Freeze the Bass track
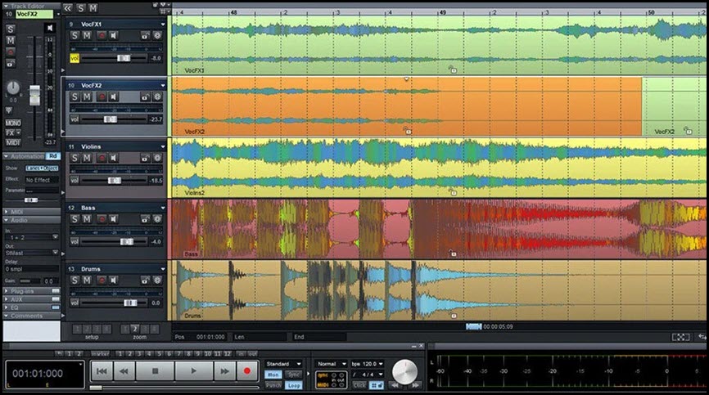The height and width of the screenshot is (395, 709). (x=157, y=219)
